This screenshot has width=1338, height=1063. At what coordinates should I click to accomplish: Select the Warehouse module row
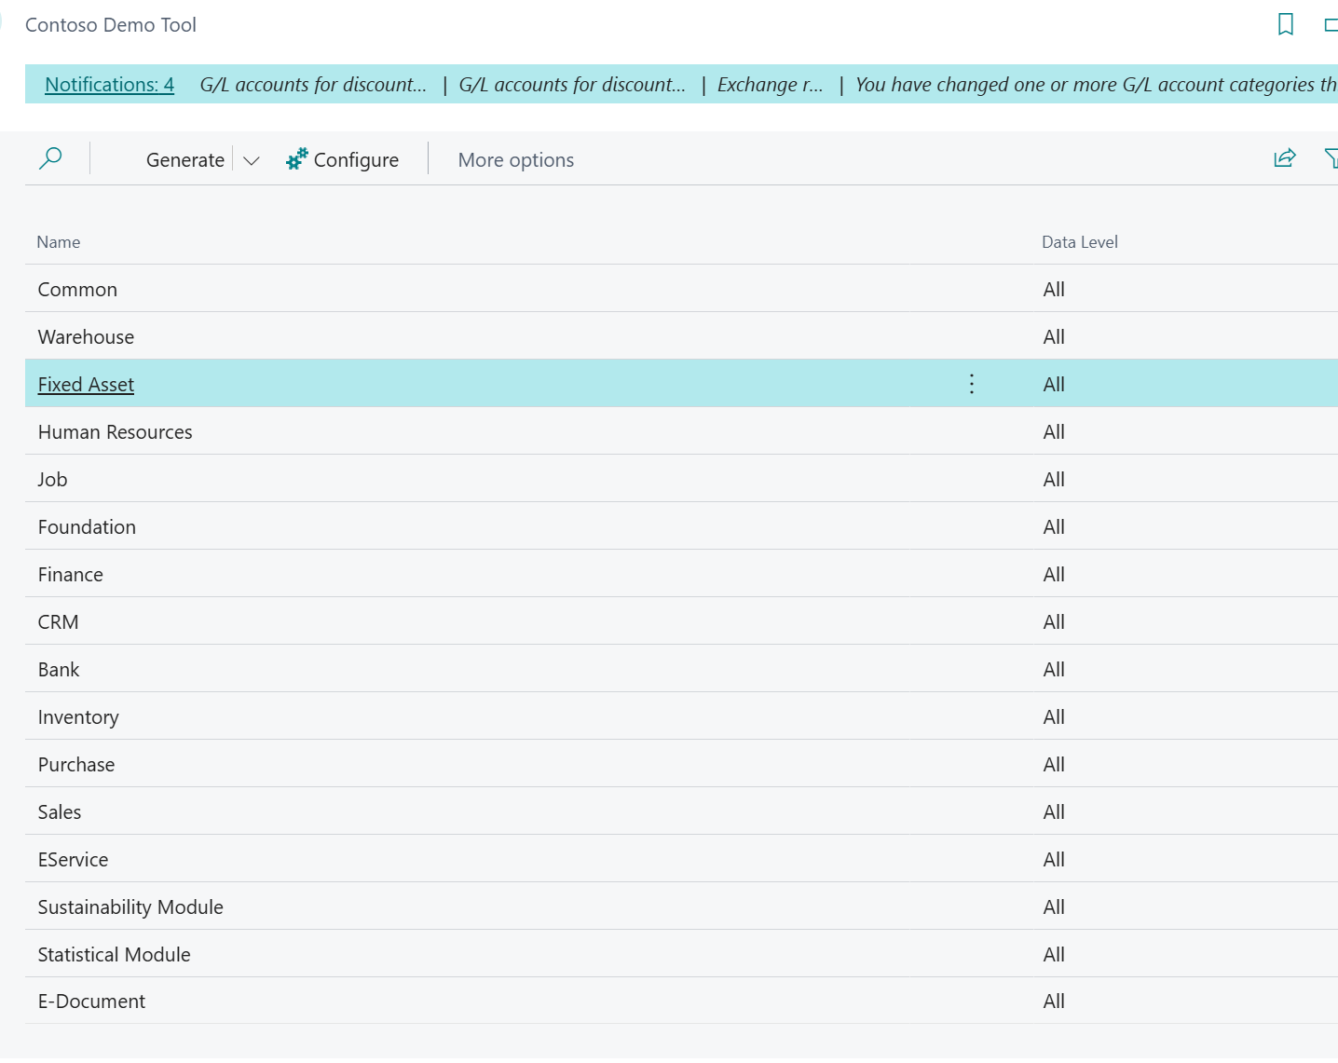click(86, 336)
